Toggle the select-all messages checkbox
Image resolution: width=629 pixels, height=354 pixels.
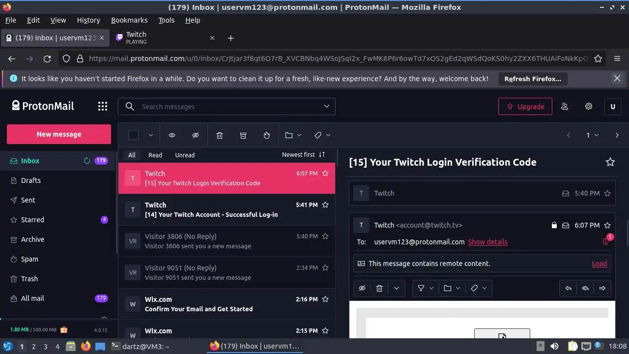click(x=134, y=135)
